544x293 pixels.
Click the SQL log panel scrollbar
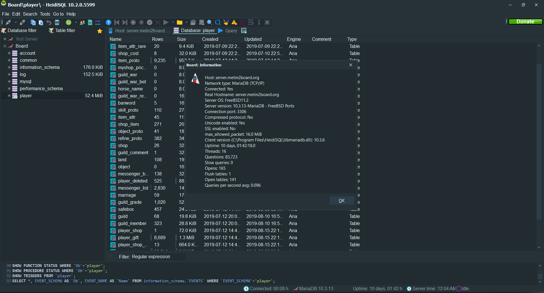[540, 276]
